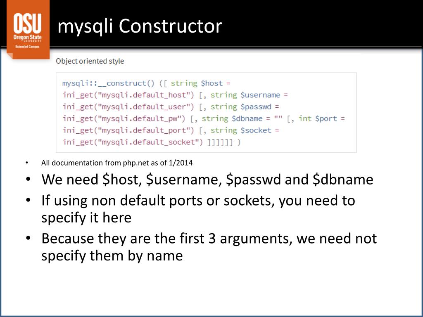This screenshot has height=317, width=423.
Task: Select the 'mysqli Constructor' slide title
Action: click(x=140, y=26)
